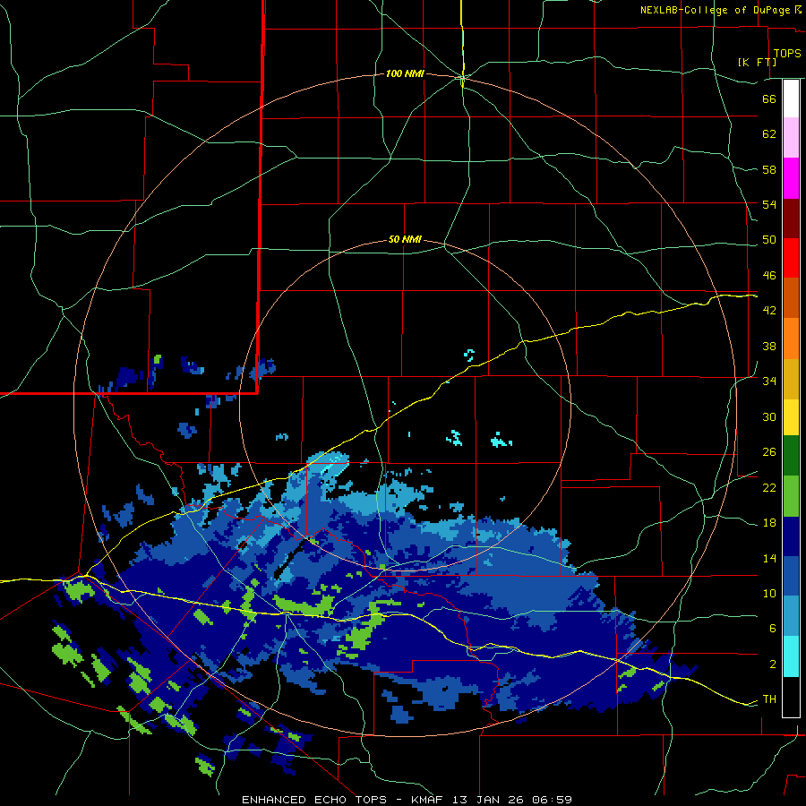Click the Enhanced Echo Tops KMAF caption
This screenshot has width=806, height=806.
tap(407, 800)
